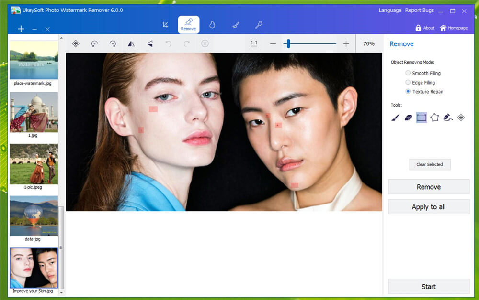Select the Crop tool
This screenshot has width=479, height=300.
pos(165,24)
